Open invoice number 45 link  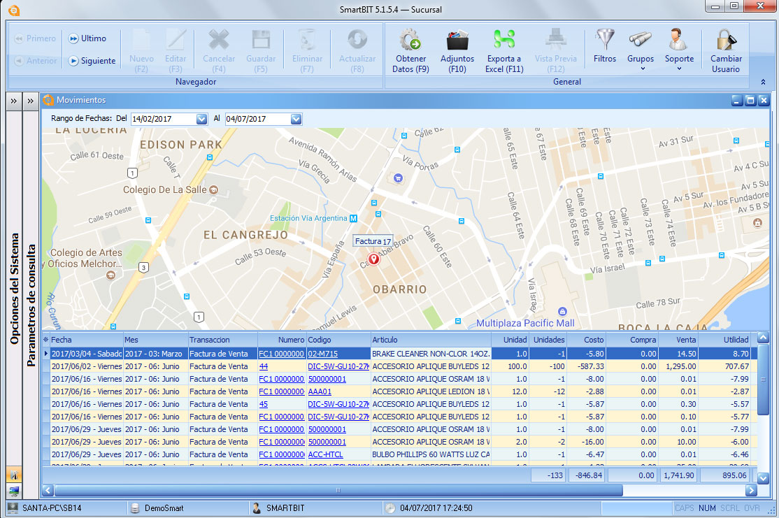point(264,404)
